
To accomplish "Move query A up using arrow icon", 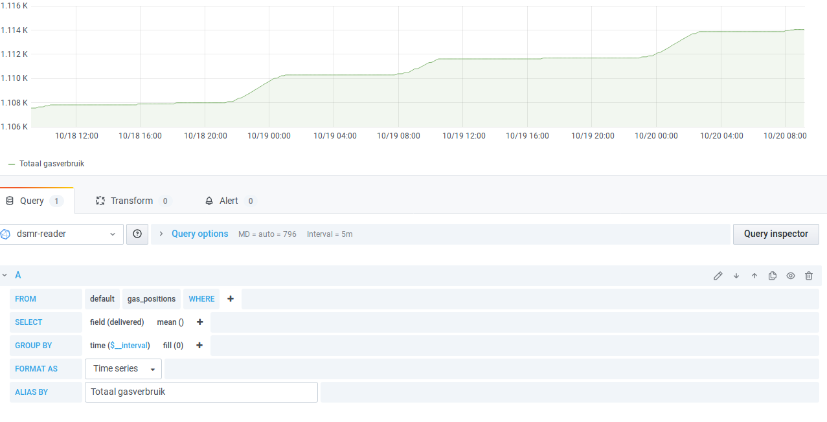I will (754, 275).
